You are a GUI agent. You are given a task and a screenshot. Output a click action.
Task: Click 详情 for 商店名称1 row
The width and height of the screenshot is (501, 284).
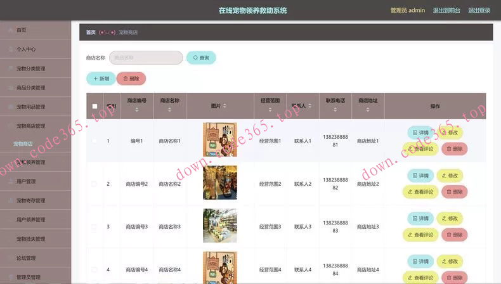tap(420, 132)
